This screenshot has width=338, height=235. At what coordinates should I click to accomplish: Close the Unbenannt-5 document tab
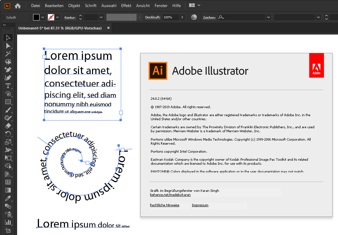pyautogui.click(x=108, y=28)
